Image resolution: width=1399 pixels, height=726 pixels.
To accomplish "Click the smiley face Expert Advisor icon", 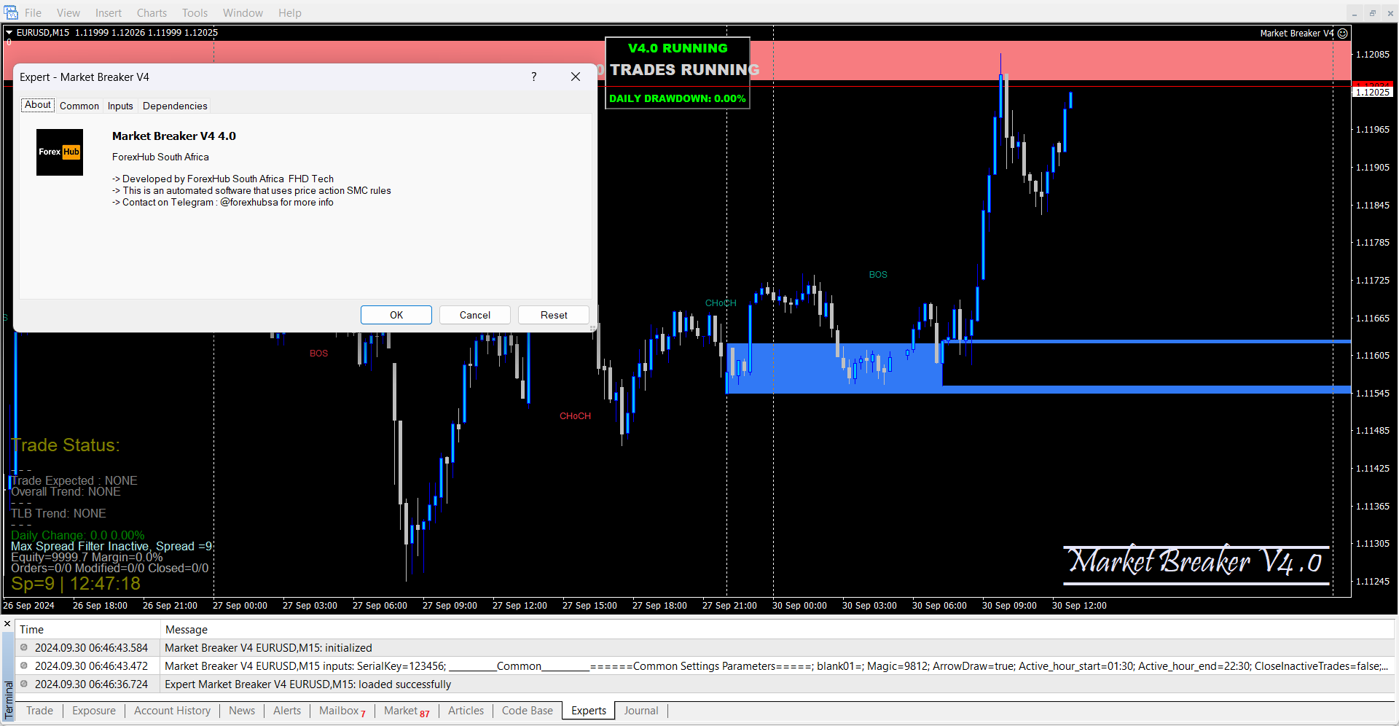I will [x=1343, y=34].
